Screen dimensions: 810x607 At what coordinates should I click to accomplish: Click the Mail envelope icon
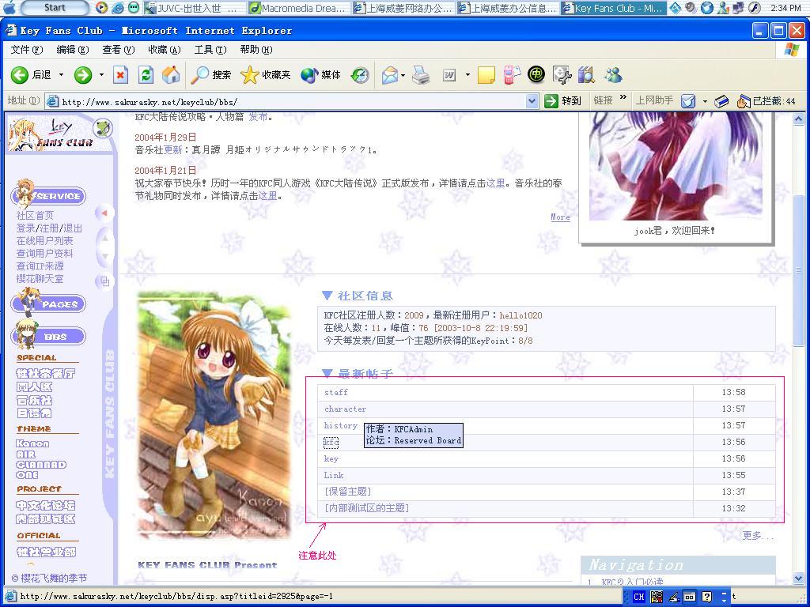[x=389, y=75]
